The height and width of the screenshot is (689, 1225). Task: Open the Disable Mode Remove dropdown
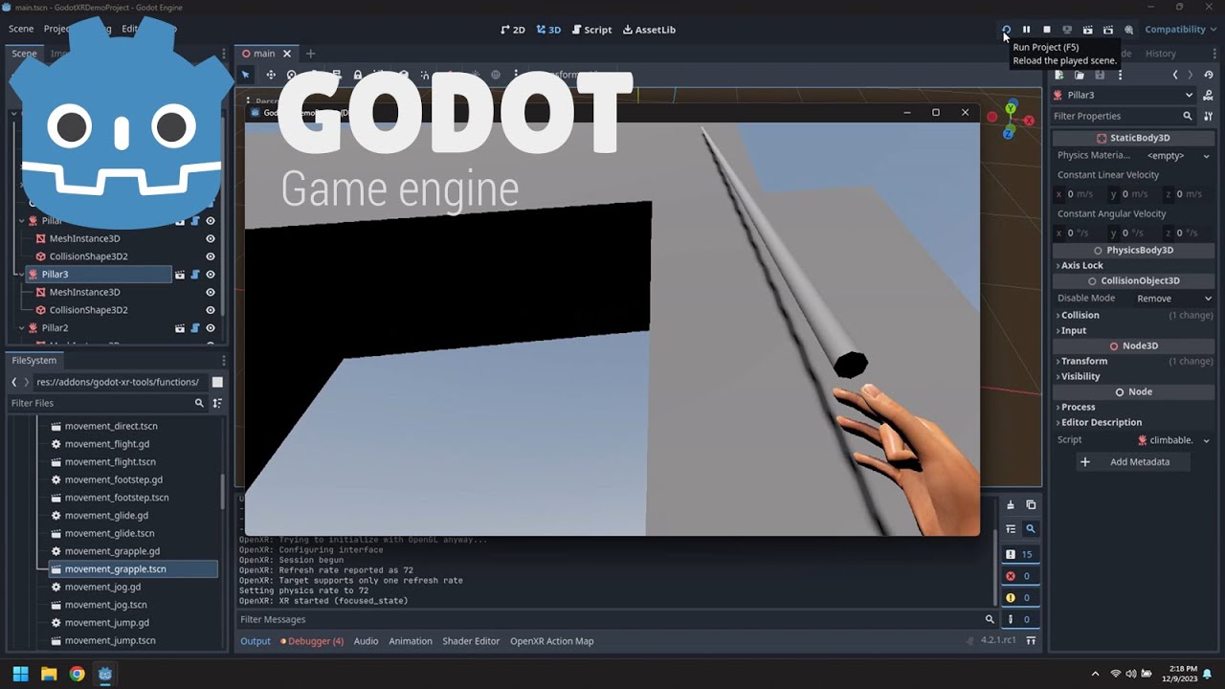(x=1174, y=299)
